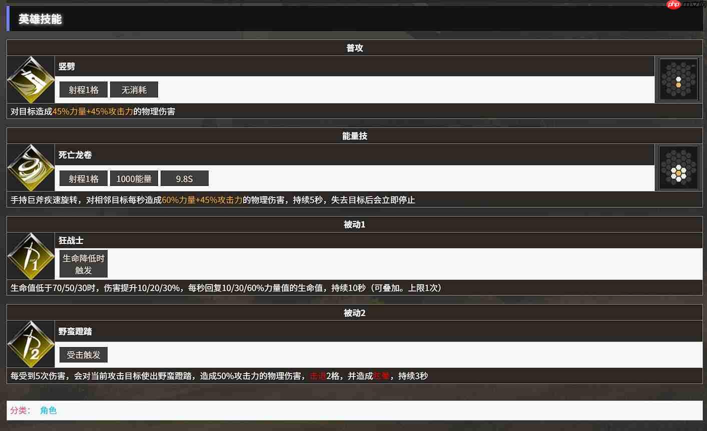
Task: Click the 竖劈 hexagonal range diagram
Action: point(678,79)
